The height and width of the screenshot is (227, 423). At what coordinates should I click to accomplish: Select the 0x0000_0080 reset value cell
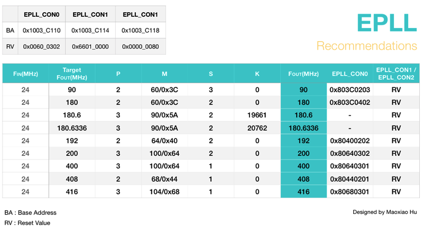coord(141,46)
